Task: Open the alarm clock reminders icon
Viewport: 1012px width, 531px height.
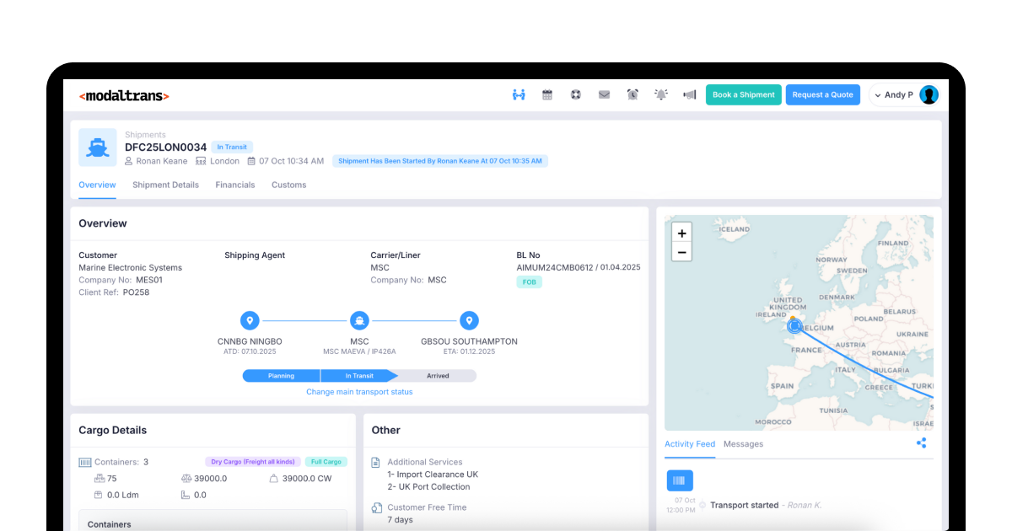Action: (x=632, y=94)
